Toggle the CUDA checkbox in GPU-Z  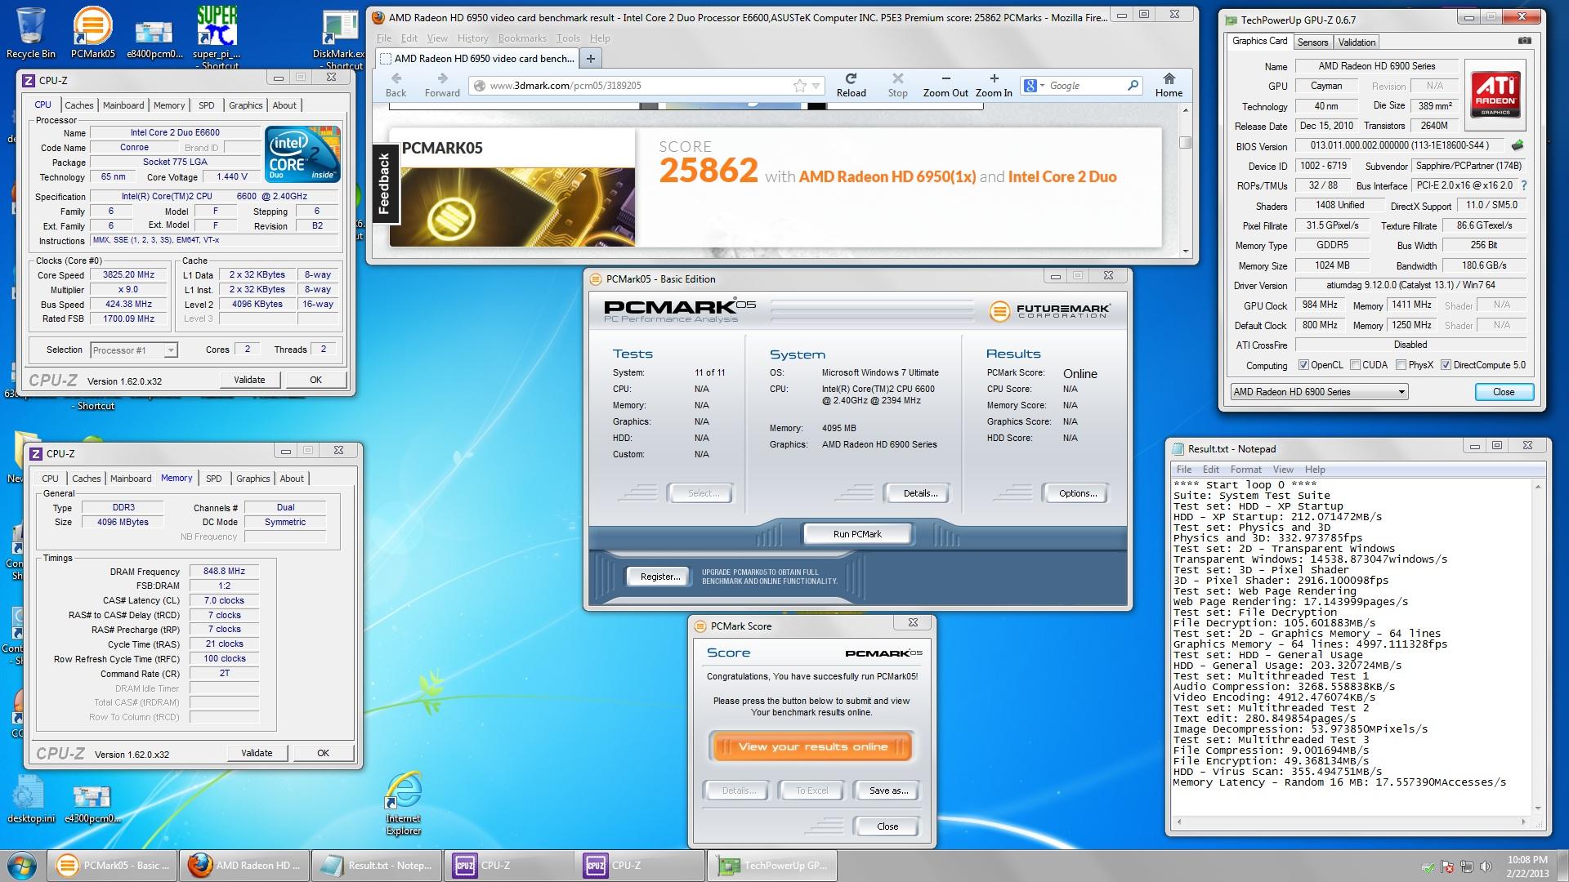(1355, 365)
